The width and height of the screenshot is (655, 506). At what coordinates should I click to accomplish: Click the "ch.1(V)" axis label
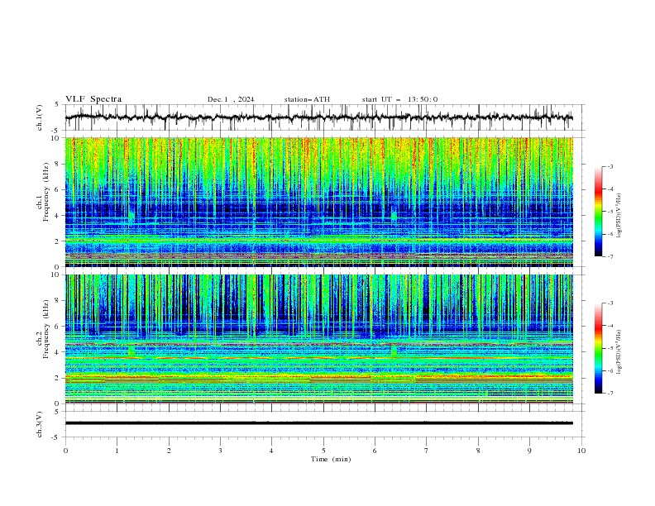pos(40,117)
